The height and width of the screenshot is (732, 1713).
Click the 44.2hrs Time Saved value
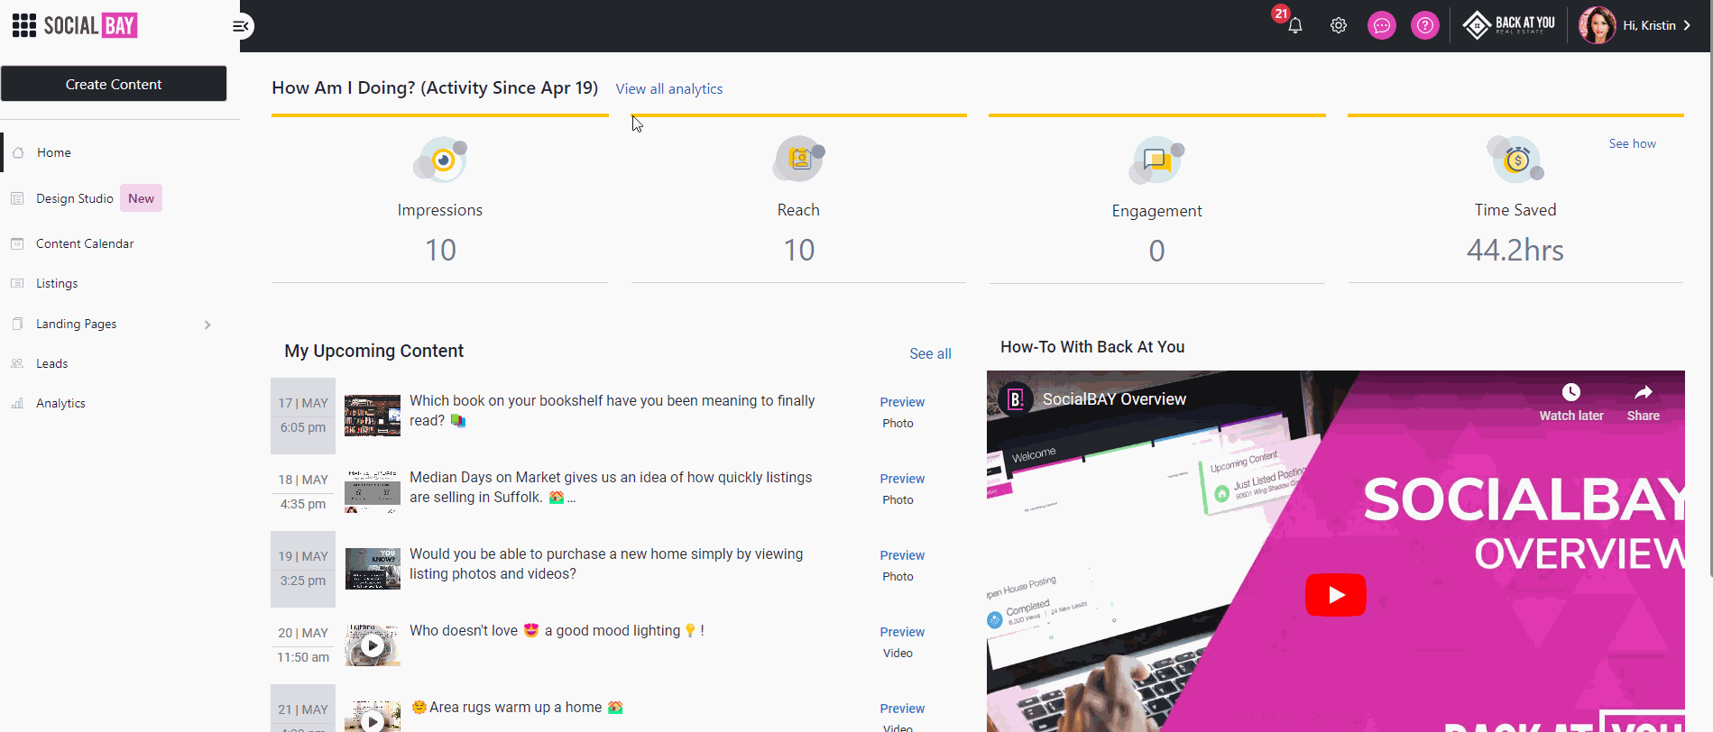tap(1515, 250)
